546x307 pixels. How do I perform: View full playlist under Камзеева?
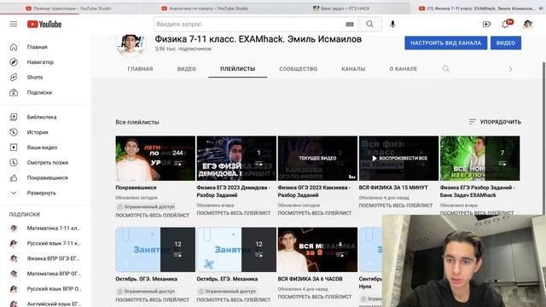tap(315, 213)
